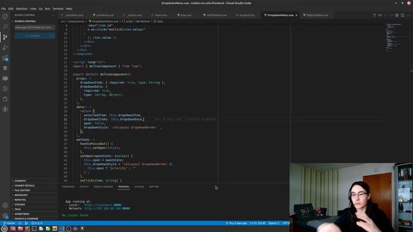Select the Terminal panel tab

(x=123, y=187)
